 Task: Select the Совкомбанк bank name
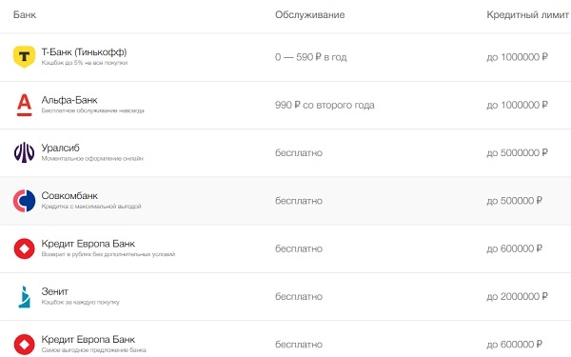click(69, 195)
